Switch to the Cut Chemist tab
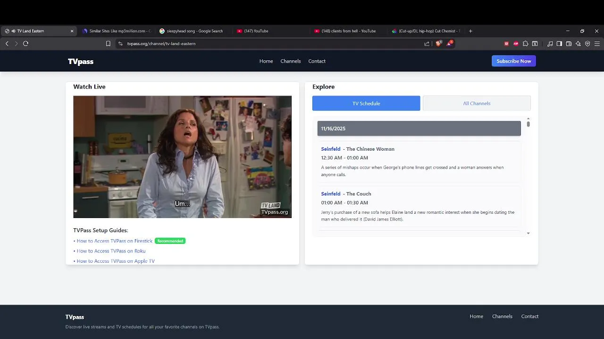 tap(426, 31)
